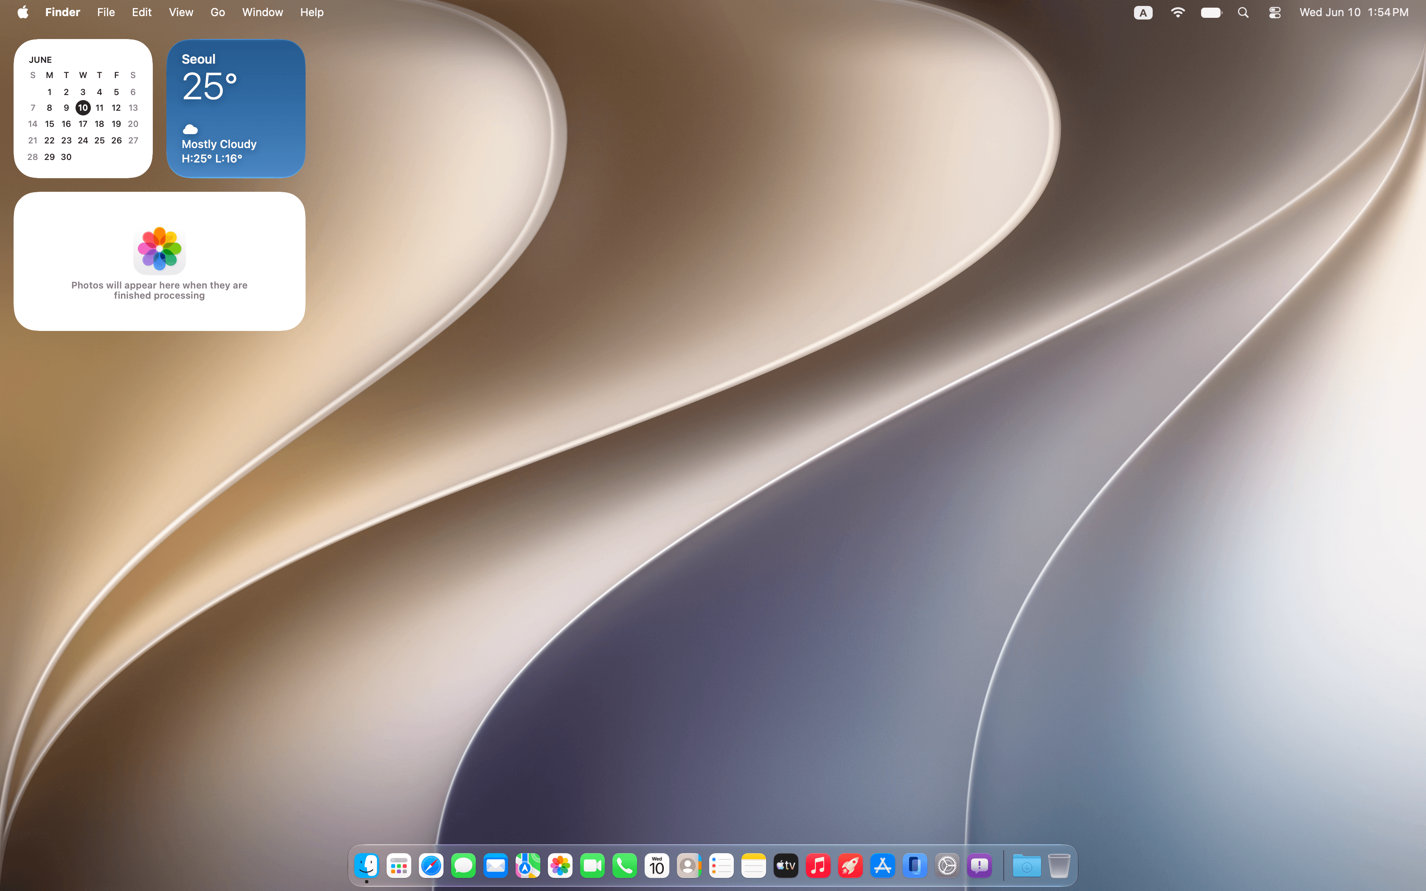
Task: Open the Finder application menu
Action: (62, 12)
